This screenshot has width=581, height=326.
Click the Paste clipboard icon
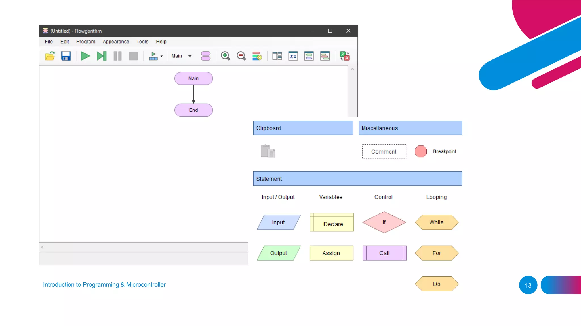click(x=268, y=151)
